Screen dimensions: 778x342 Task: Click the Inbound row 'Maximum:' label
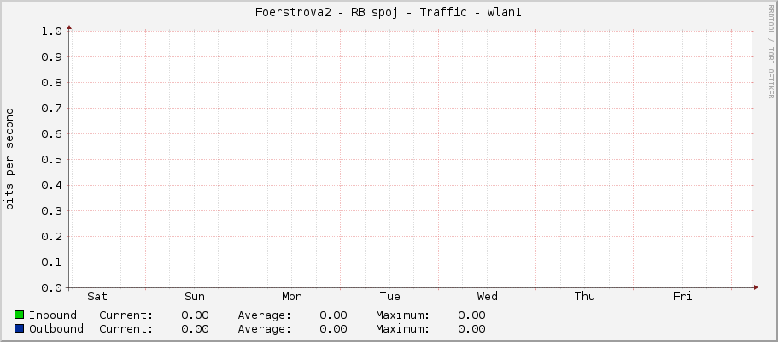pos(403,315)
